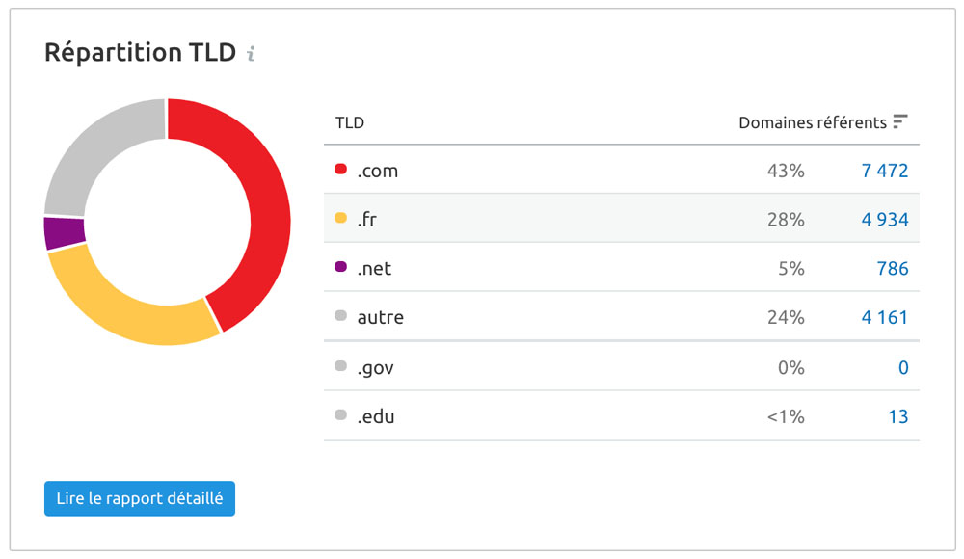
Task: Open the 4 161 autre domains link
Action: [x=885, y=317]
